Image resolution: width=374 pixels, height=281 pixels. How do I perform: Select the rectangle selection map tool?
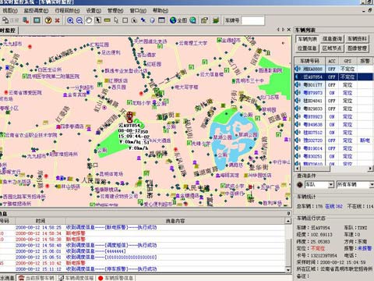(125, 20)
